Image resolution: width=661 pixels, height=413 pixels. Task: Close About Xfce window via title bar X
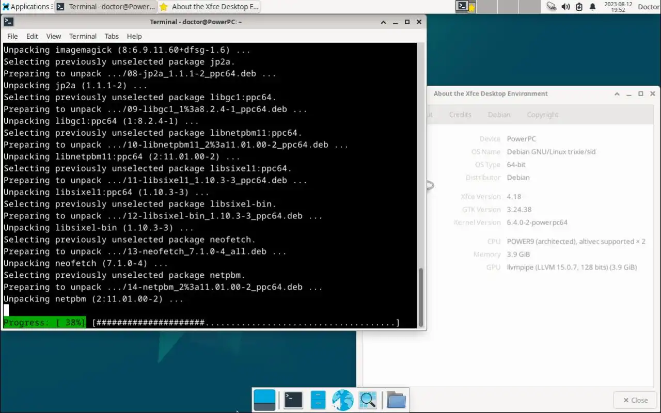point(653,93)
